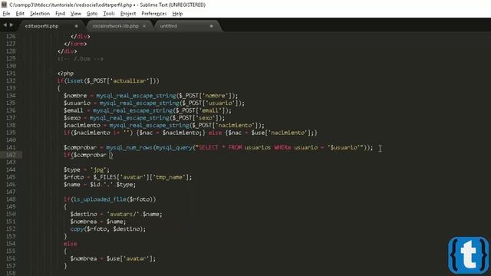Click unsaved dot on untitled tab
This screenshot has height=276, width=491.
point(212,26)
